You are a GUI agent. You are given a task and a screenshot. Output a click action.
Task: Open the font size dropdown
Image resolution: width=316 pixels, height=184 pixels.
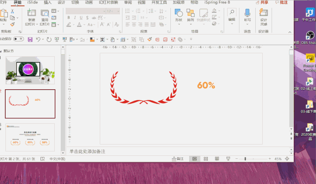point(114,11)
